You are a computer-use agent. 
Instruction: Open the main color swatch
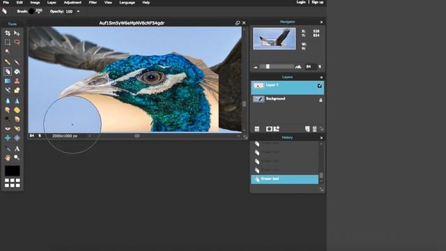tap(13, 171)
